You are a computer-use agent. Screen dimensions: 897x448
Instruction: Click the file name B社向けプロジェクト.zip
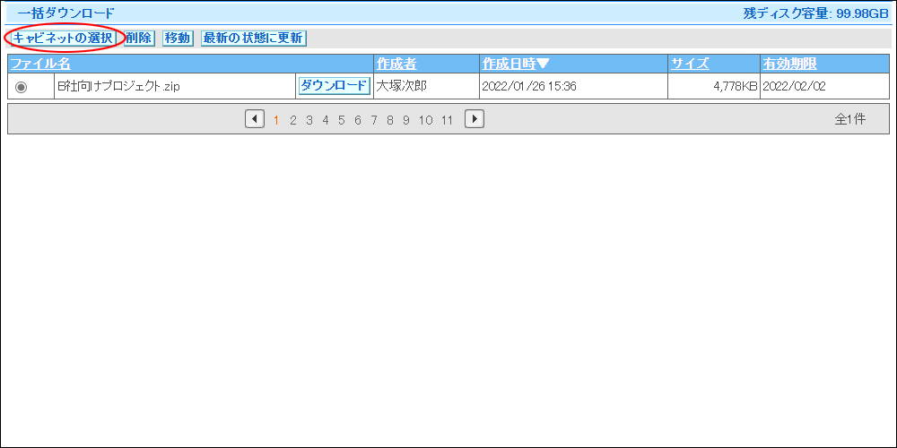tap(118, 87)
